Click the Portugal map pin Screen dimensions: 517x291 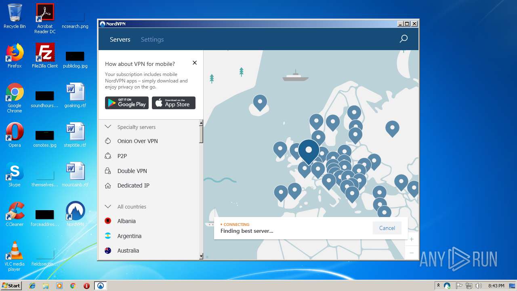coord(281,193)
